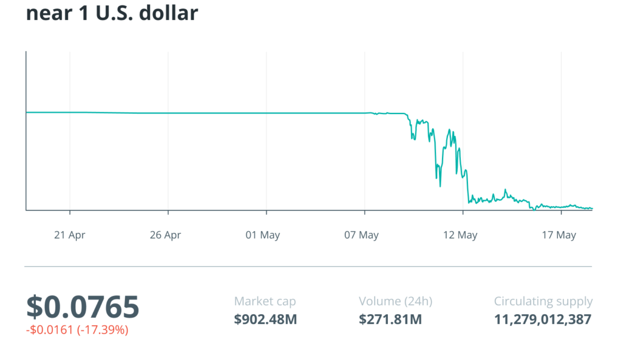Select the 26 Apr date label
The image size is (618, 353).
point(165,235)
